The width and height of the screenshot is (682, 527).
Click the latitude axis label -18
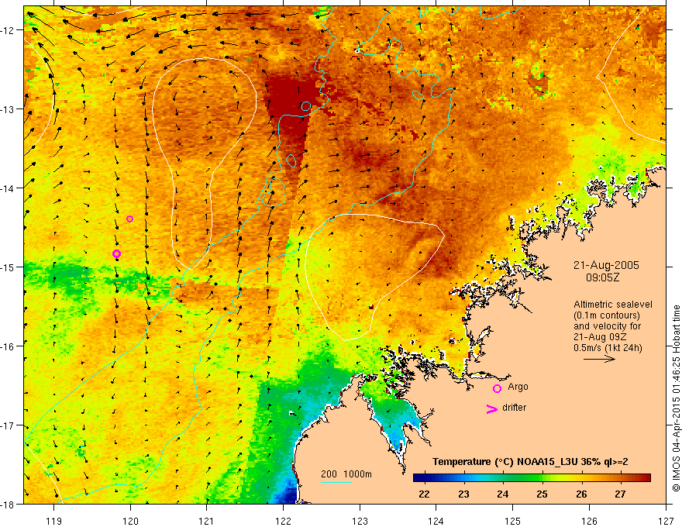pos(8,505)
